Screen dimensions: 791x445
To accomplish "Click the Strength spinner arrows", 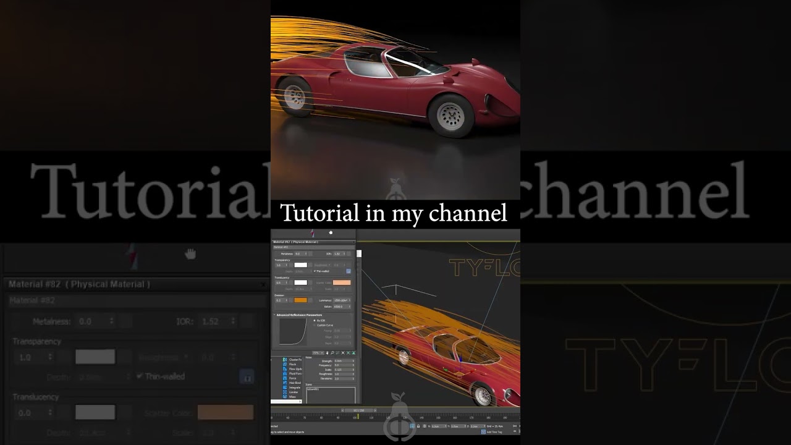I will coord(353,361).
